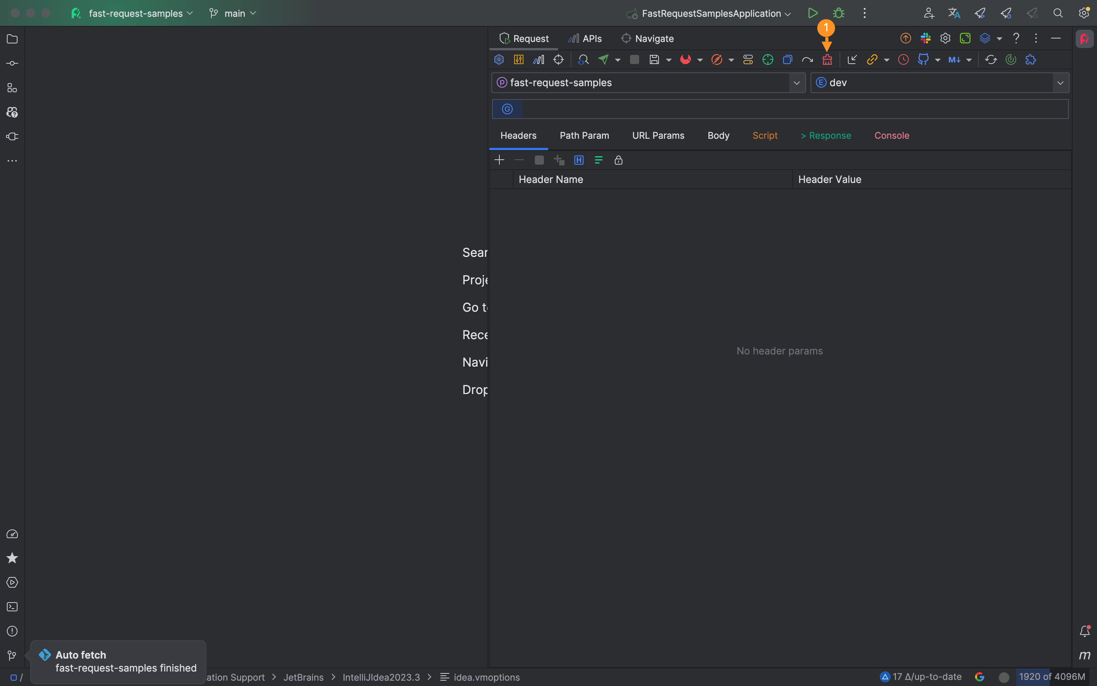The image size is (1097, 686).
Task: Click the yellow link chain icon
Action: pos(872,60)
